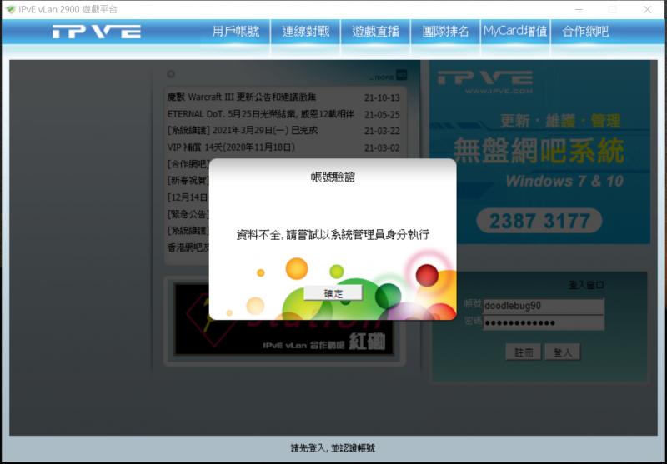
Task: Switch to the 連線對戰 tab
Action: (x=305, y=32)
